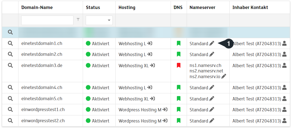Screen dimensions: 292x132
Task: Edit nameserver of einetestdomain1.ch with pencil
Action: [x=212, y=44]
